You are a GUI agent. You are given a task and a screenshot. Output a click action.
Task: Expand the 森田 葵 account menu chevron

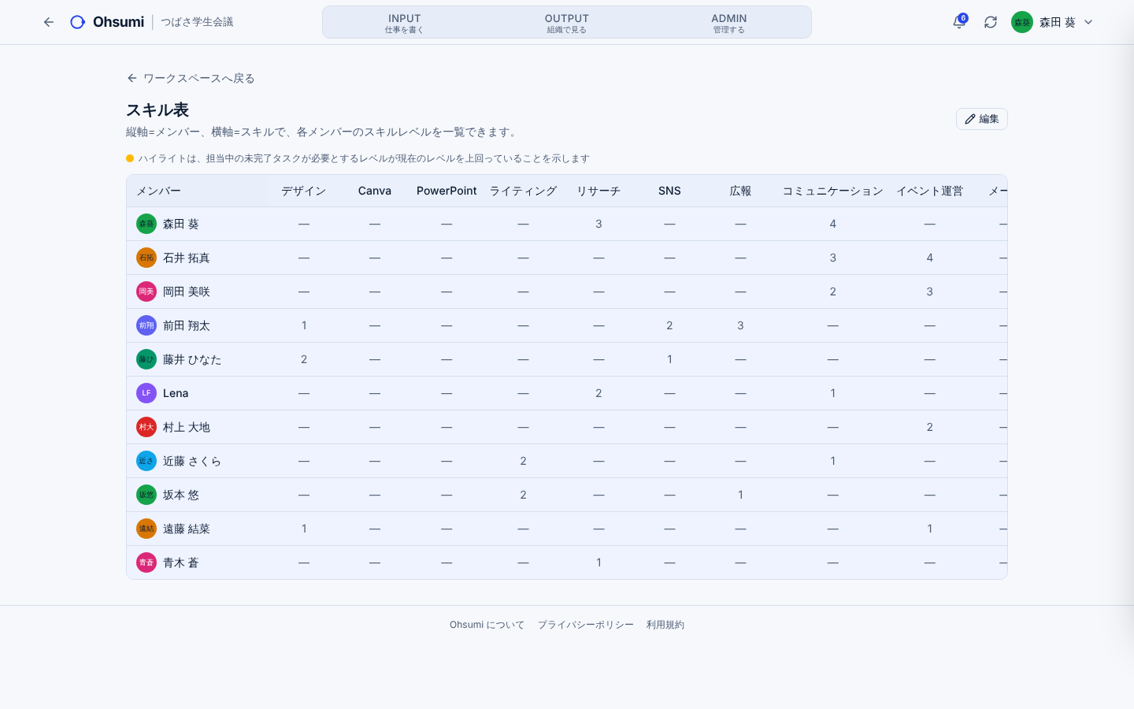1088,22
